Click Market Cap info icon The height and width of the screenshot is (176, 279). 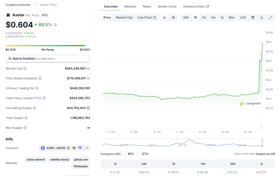25,68
